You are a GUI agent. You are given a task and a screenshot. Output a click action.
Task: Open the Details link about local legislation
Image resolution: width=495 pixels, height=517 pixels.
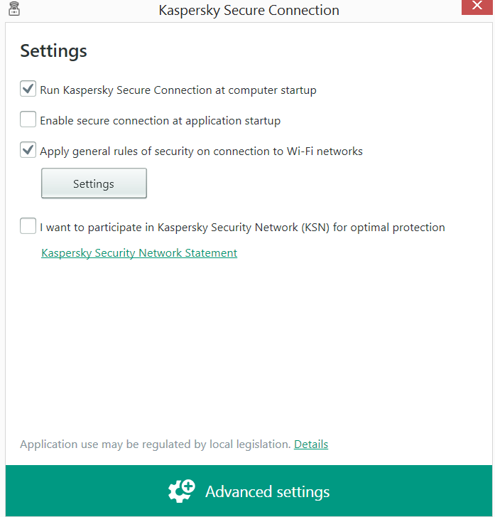pyautogui.click(x=311, y=444)
